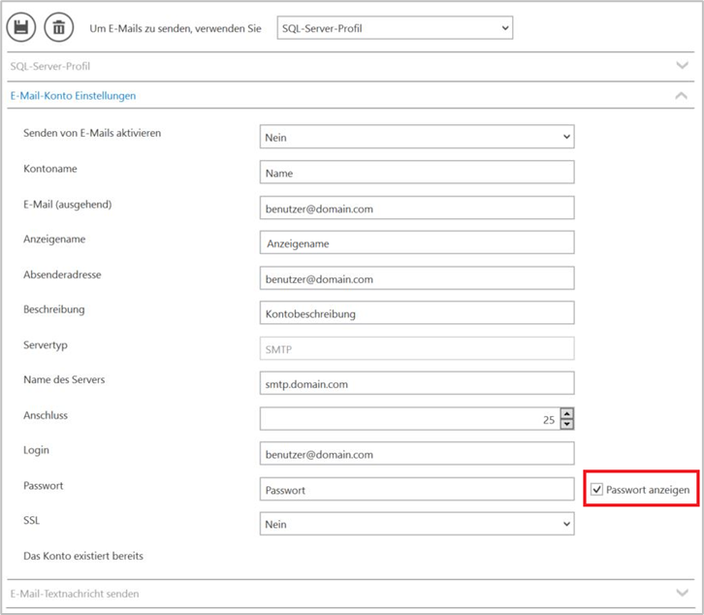The width and height of the screenshot is (704, 615).
Task: Decrease the Anschluss port with down arrow
Action: (x=567, y=424)
